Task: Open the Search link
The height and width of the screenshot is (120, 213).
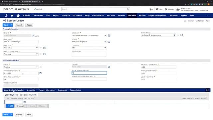Action: click(191, 21)
